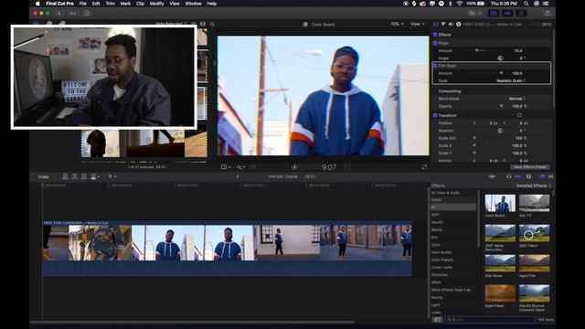Viewport: 585px width, 329px height.
Task: Click connect clip to primary storyline icon
Action: [x=65, y=176]
